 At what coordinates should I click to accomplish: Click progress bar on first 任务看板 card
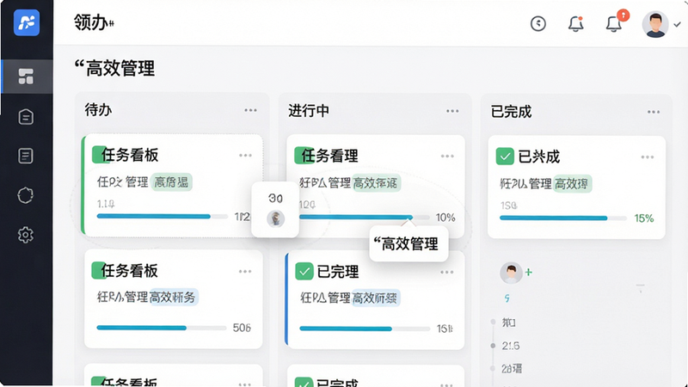(x=162, y=217)
